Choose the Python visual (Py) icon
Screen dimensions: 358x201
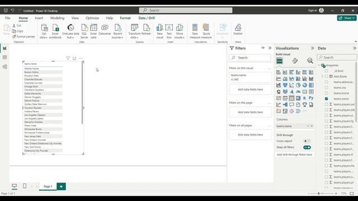(x=311, y=98)
